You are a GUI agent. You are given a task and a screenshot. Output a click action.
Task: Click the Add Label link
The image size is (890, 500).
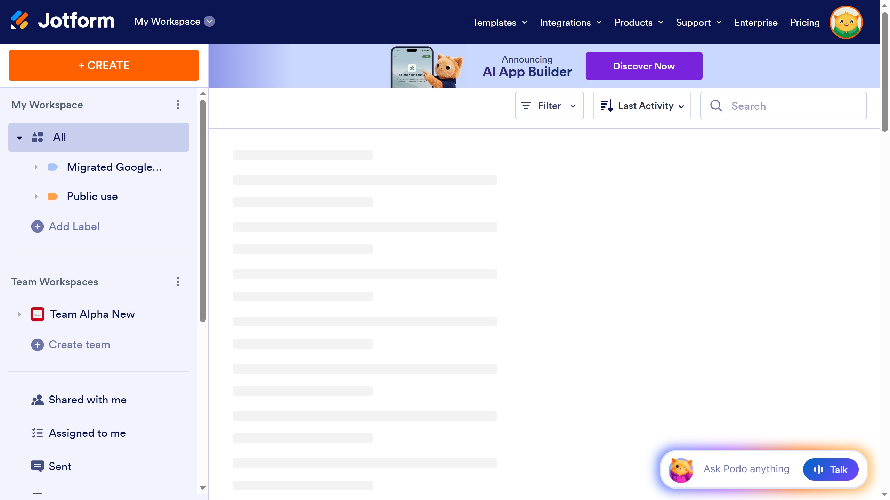(74, 227)
